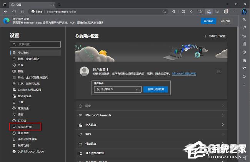Focus the 搜索设置 search box

(35, 44)
